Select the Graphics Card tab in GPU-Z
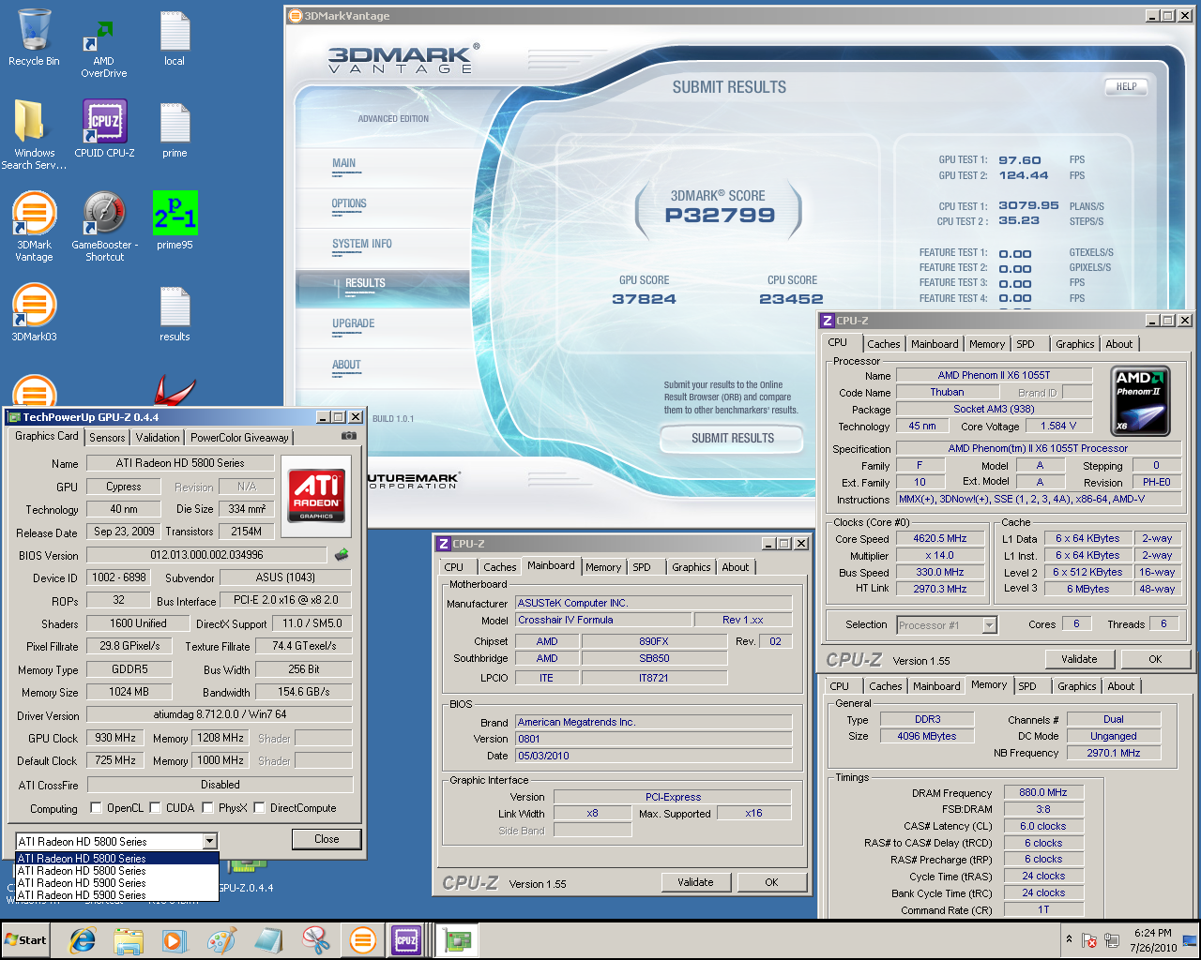 (47, 436)
